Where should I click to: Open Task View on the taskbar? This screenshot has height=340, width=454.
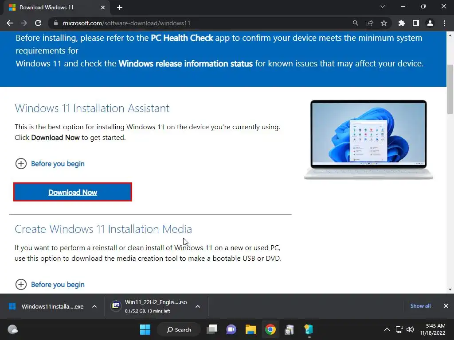[x=212, y=329]
